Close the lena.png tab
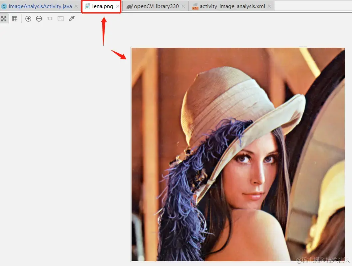Screen dimensions: 352x266 118,6
